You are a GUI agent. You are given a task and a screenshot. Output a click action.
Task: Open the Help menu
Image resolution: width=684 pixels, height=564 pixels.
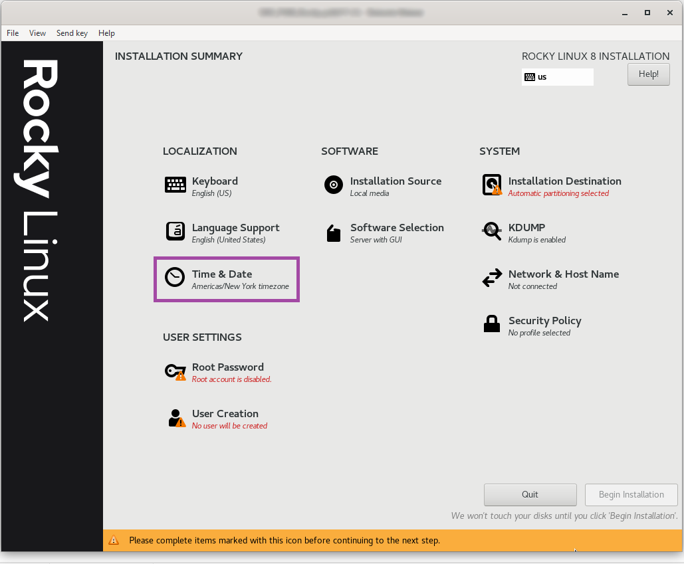pyautogui.click(x=106, y=33)
